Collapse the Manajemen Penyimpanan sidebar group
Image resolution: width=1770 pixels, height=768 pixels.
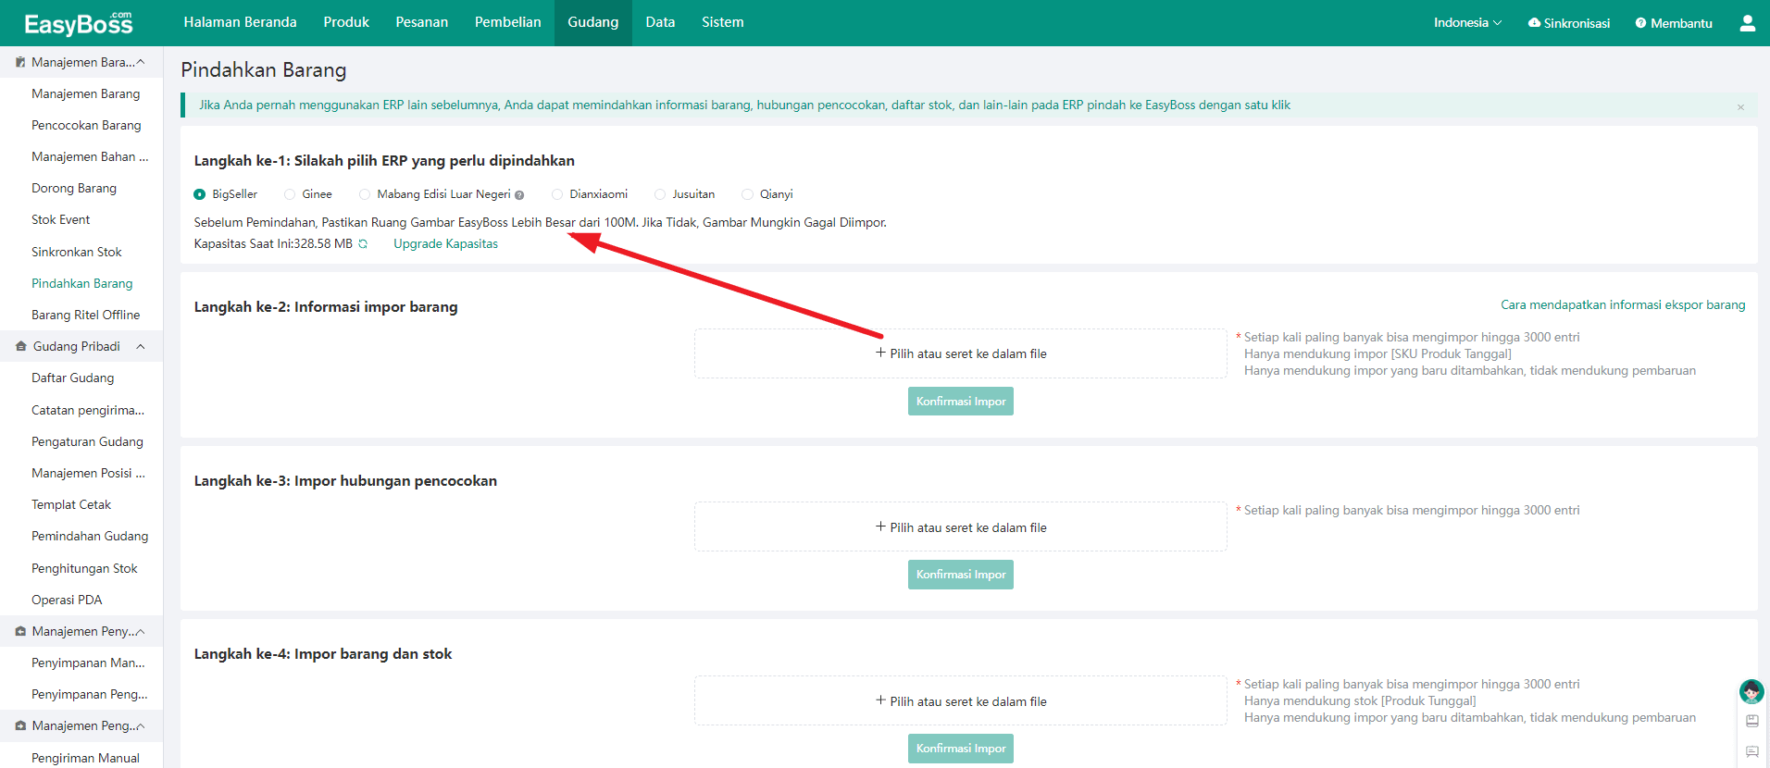pyautogui.click(x=141, y=631)
